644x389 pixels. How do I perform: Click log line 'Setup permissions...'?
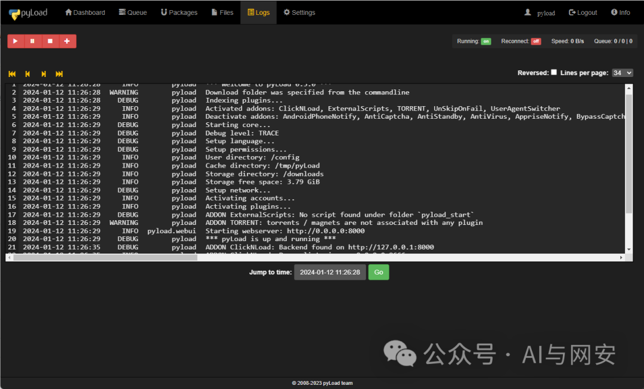tap(246, 149)
